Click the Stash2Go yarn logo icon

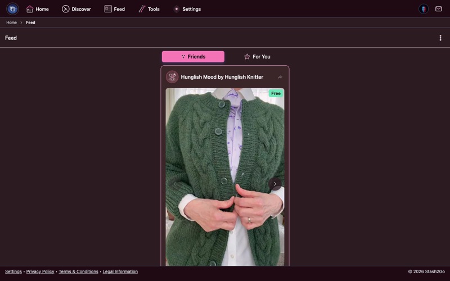tap(12, 9)
